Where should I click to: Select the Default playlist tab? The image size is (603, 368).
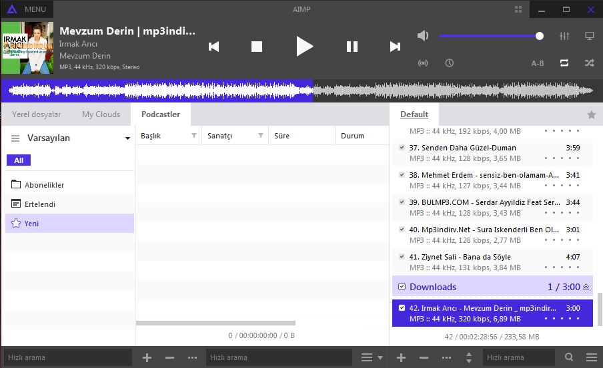tap(414, 114)
